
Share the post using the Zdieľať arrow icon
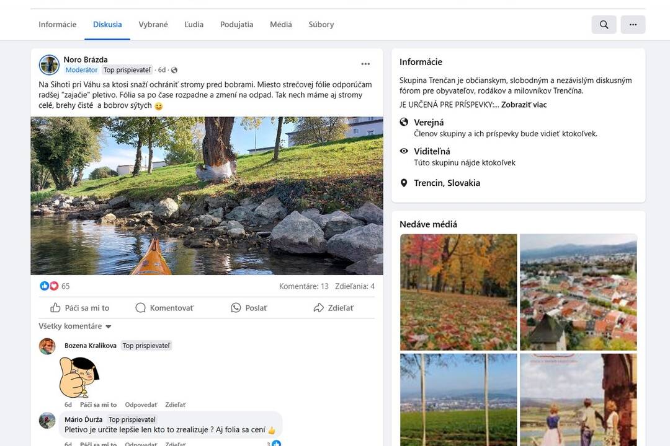[319, 307]
